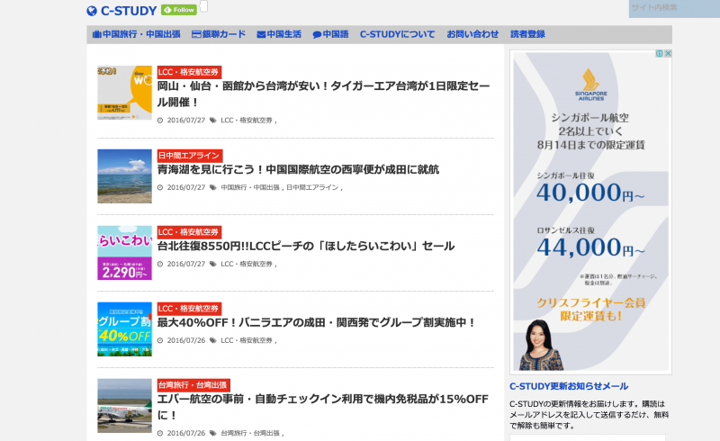Click the date 2016/07/27 on the Tigerair article
Viewport: 720px width, 441px height.
pyautogui.click(x=186, y=121)
